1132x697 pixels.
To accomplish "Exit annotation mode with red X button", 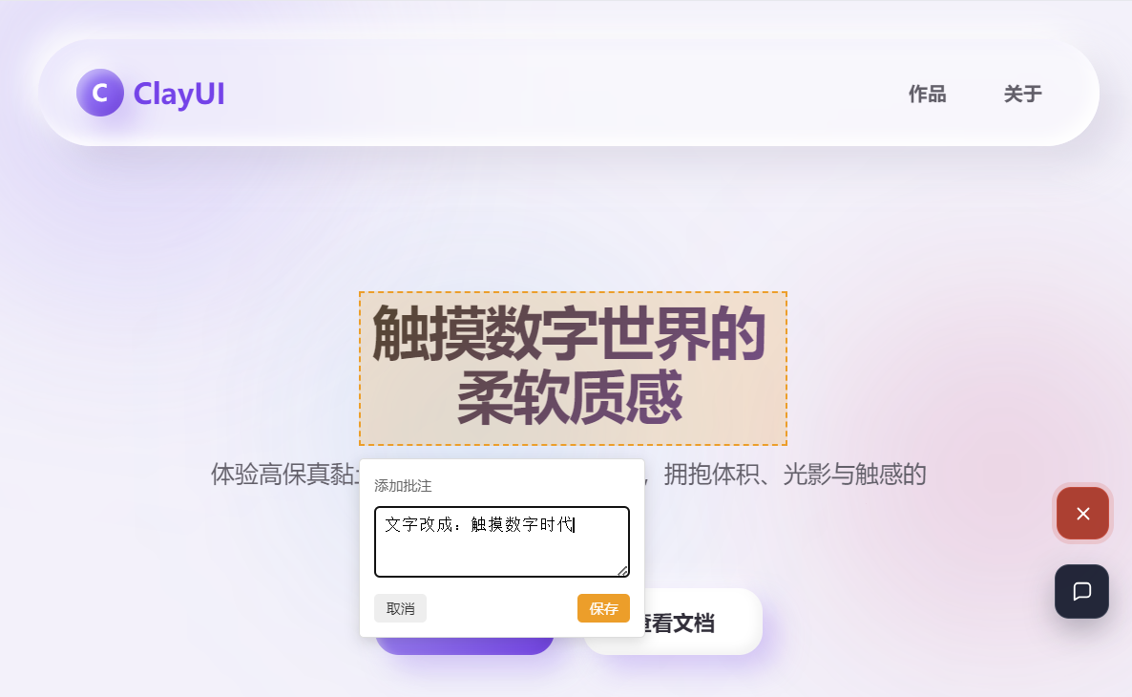I will coord(1082,514).
